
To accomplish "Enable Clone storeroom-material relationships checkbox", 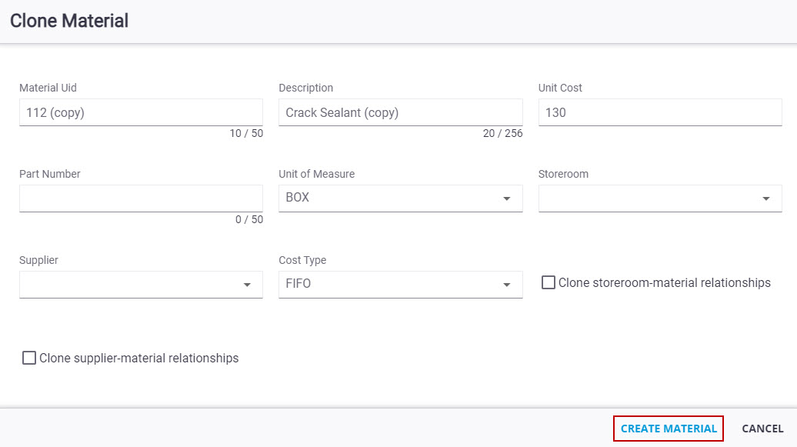I will pyautogui.click(x=548, y=283).
